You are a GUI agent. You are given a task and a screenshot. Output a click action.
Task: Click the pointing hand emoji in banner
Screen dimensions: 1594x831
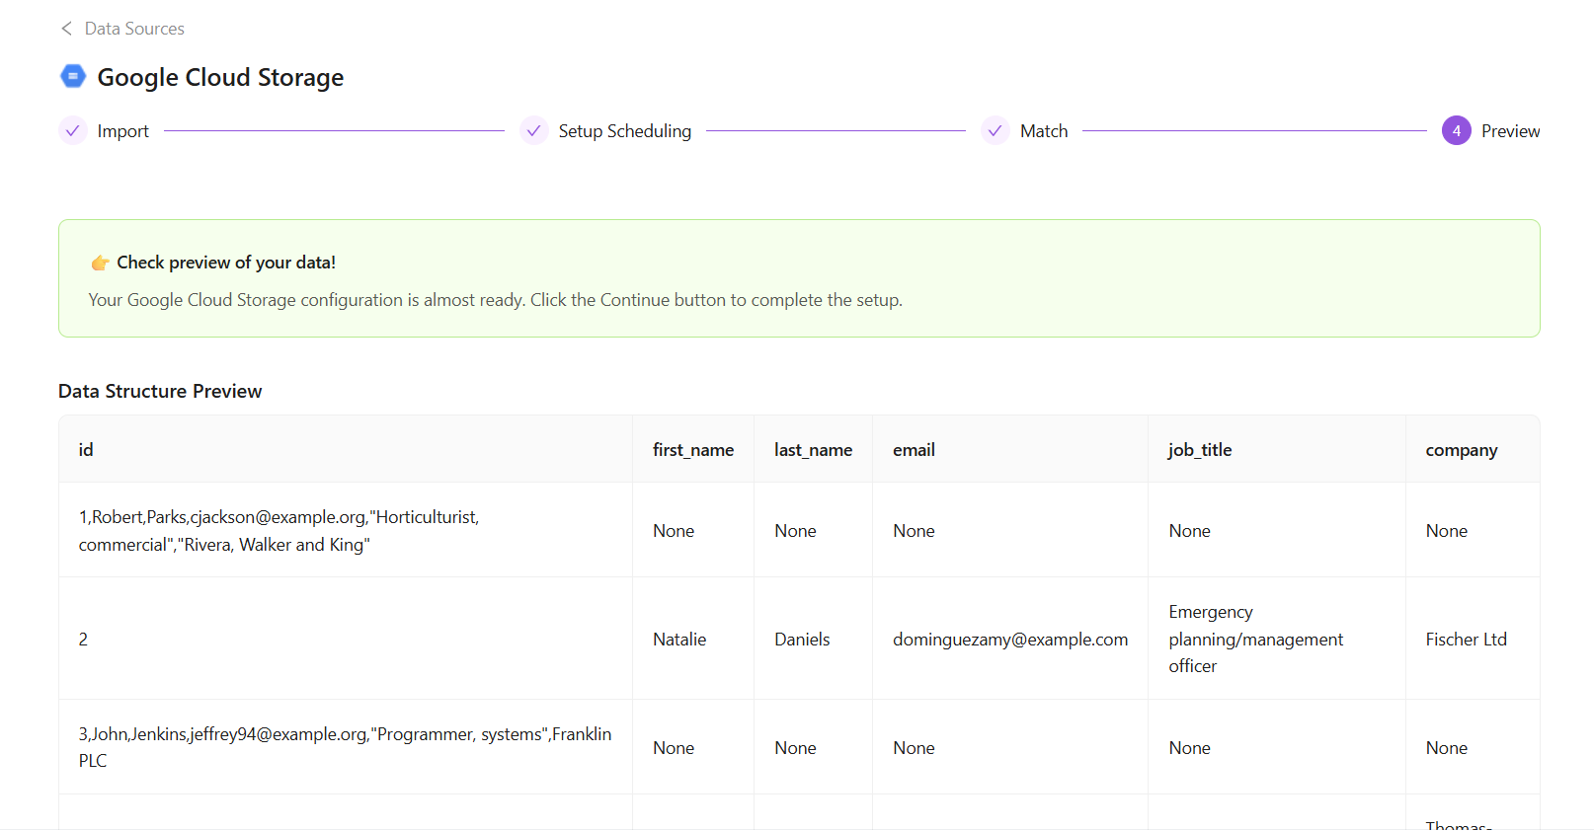point(100,263)
